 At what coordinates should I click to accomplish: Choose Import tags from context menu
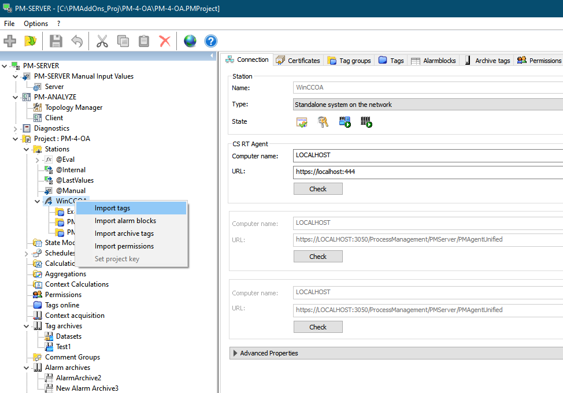point(131,208)
